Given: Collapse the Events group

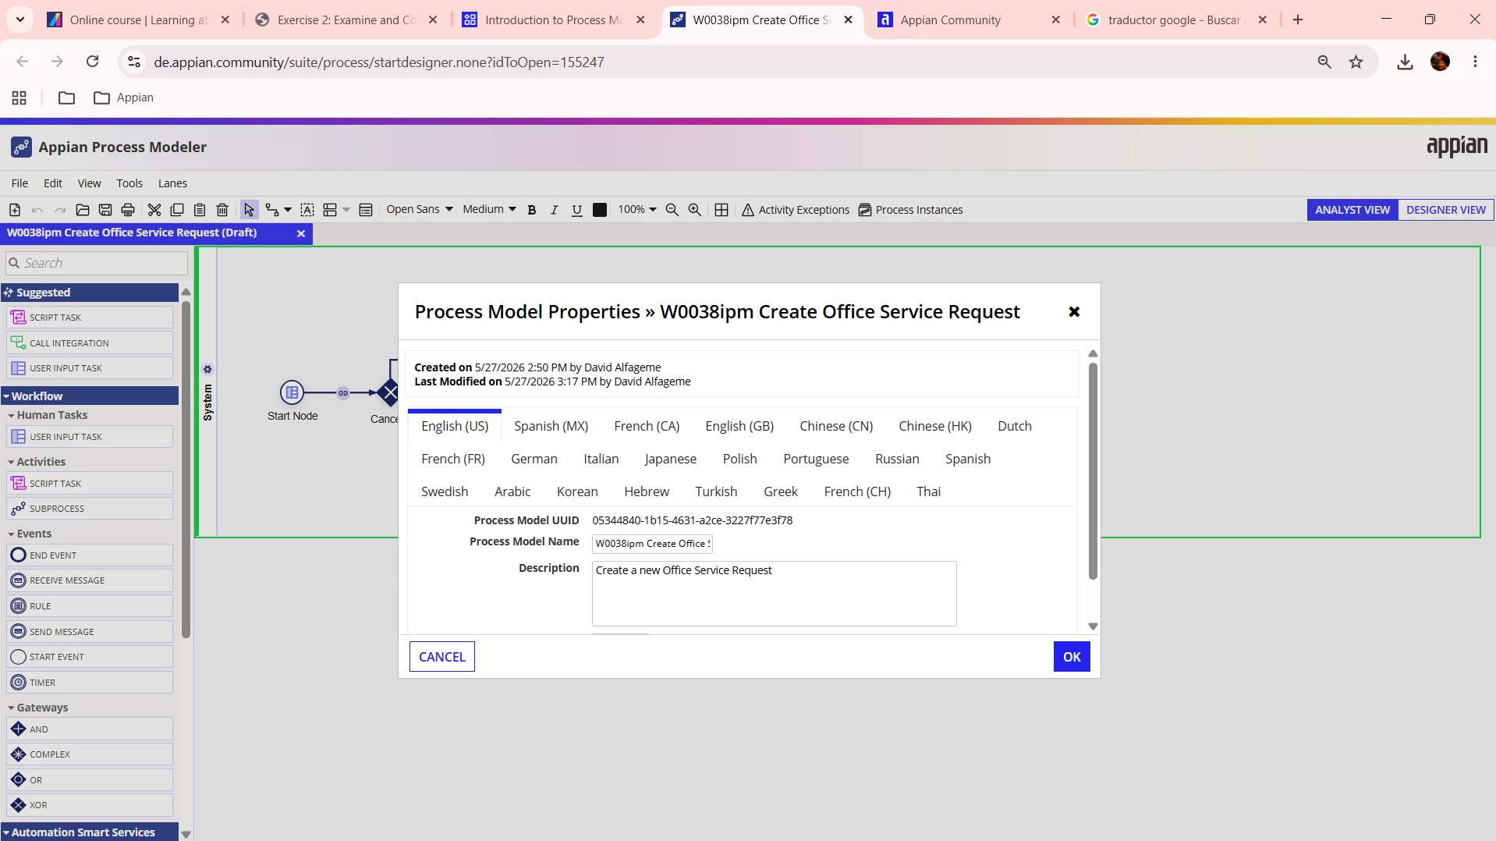Looking at the screenshot, I should point(30,534).
